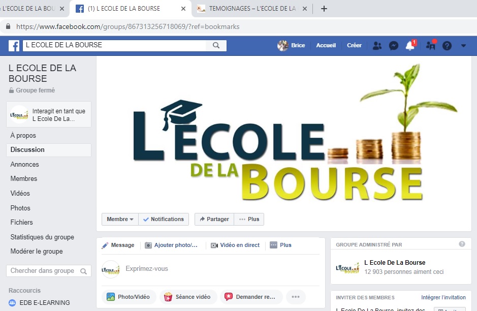The image size is (477, 311).
Task: Click the Demander re... button
Action: point(250,297)
